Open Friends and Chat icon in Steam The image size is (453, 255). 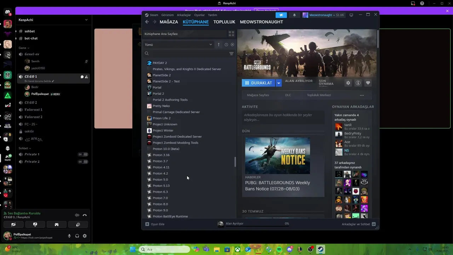click(374, 224)
